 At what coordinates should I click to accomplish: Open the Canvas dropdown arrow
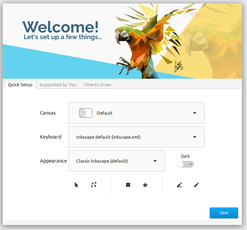[x=195, y=113]
